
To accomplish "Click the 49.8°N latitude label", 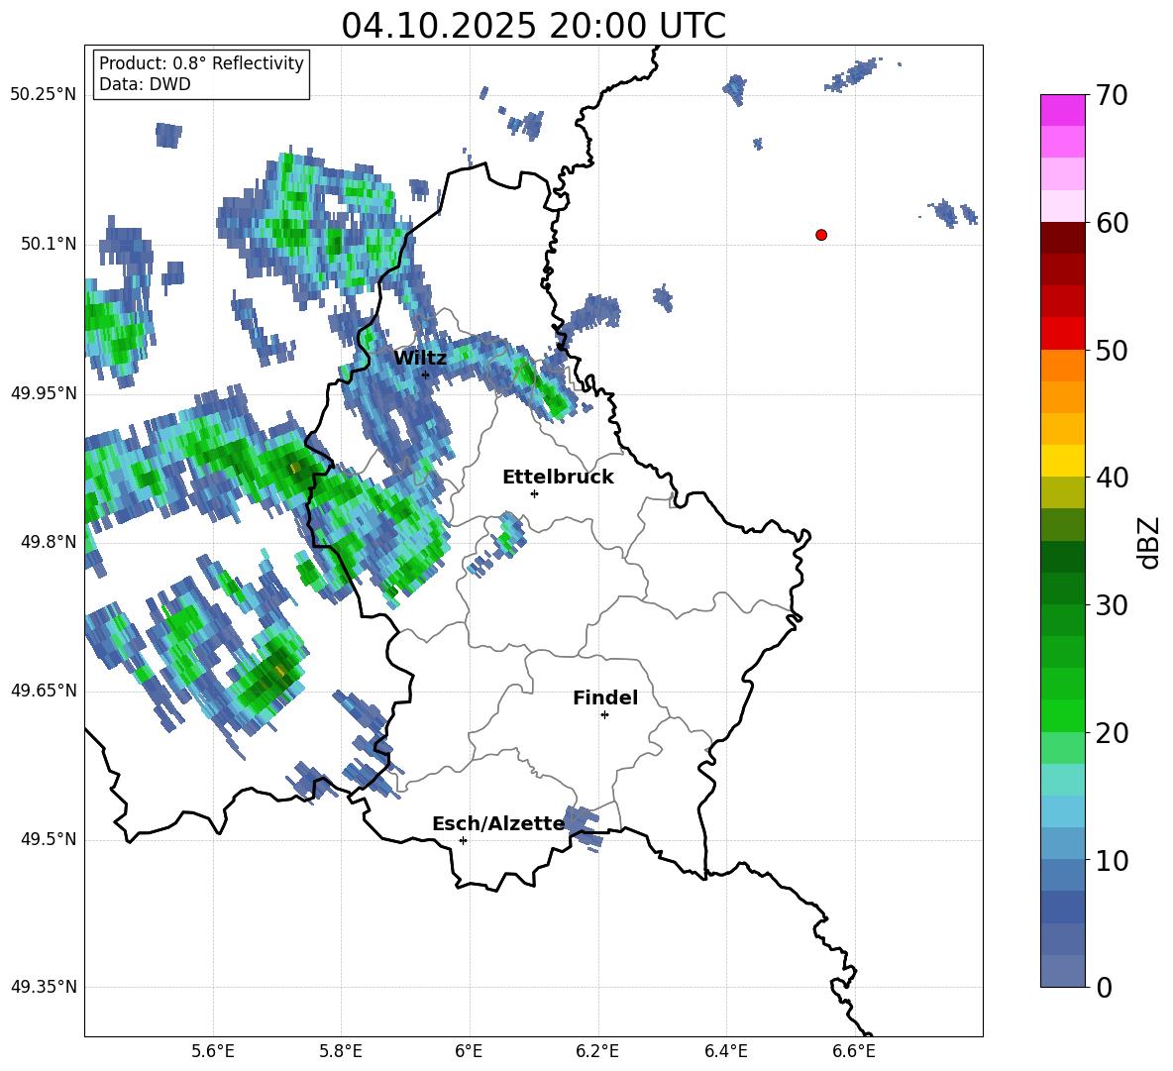I will tap(49, 542).
